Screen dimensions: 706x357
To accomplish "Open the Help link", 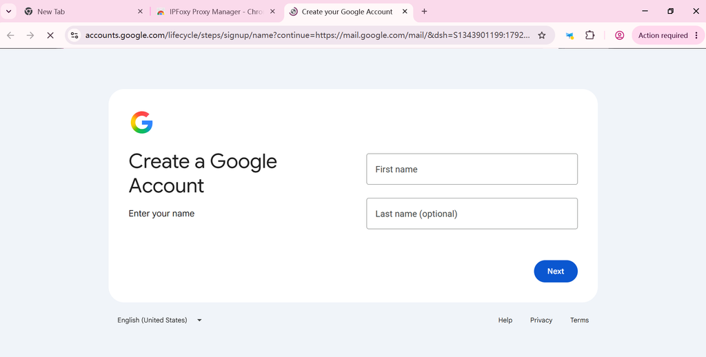I will pos(505,320).
